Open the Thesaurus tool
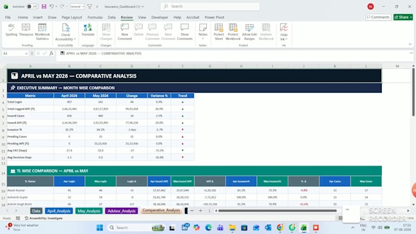This screenshot has width=416, height=234. (26, 30)
